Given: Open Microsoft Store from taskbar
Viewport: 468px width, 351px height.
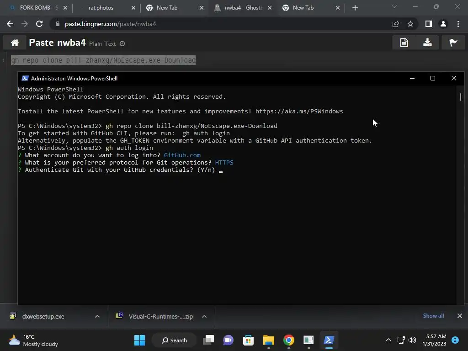Looking at the screenshot, I should [248, 340].
